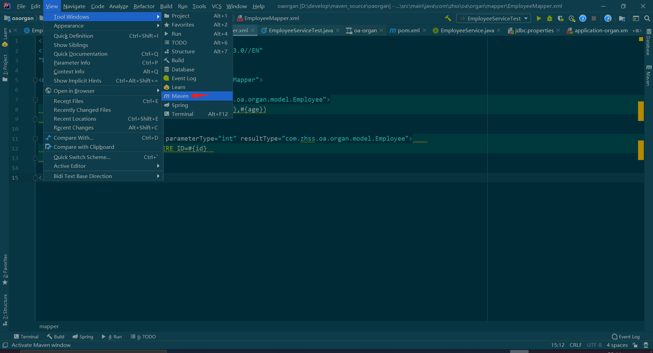Change UTF-8 file encoding in status bar

[x=594, y=345]
